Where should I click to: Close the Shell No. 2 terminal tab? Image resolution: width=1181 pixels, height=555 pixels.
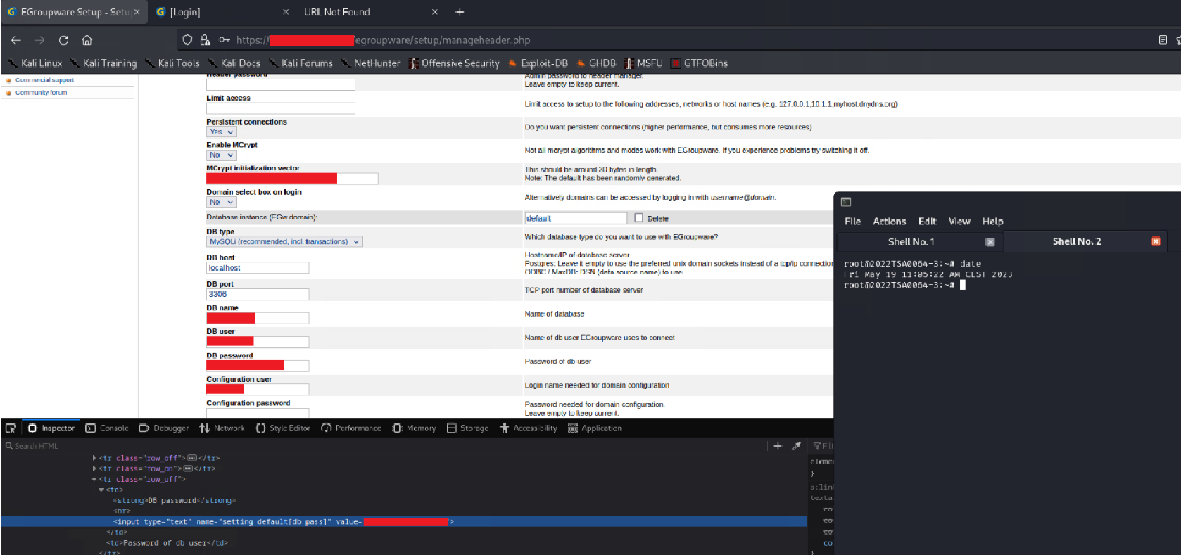coord(1155,241)
